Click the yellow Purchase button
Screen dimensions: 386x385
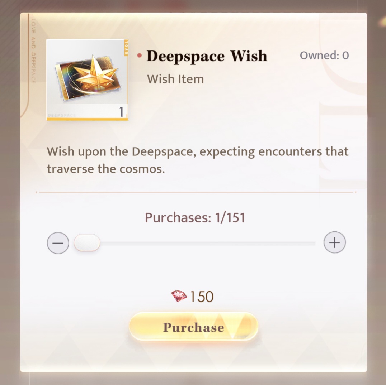[193, 327]
